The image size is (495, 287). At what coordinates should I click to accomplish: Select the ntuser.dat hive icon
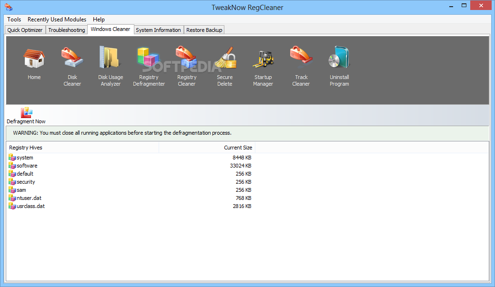click(12, 198)
